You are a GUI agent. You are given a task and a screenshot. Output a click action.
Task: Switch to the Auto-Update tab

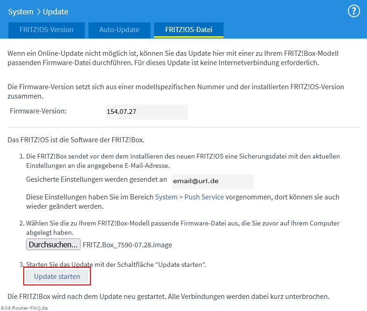[119, 30]
